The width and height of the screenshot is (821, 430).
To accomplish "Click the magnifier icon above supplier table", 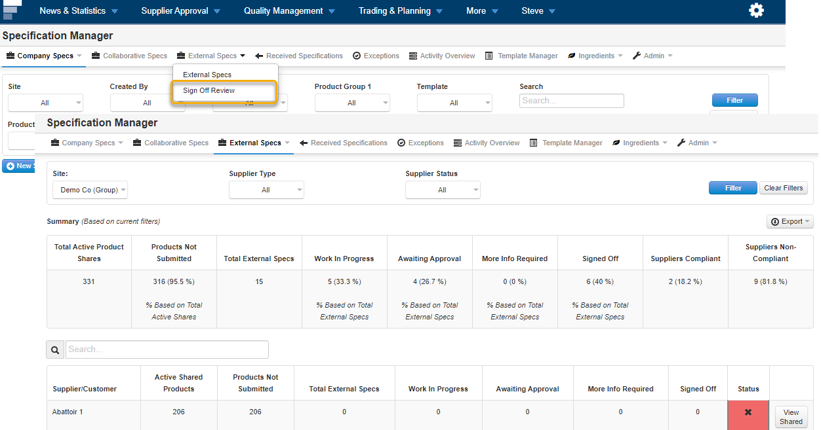I will pos(55,349).
